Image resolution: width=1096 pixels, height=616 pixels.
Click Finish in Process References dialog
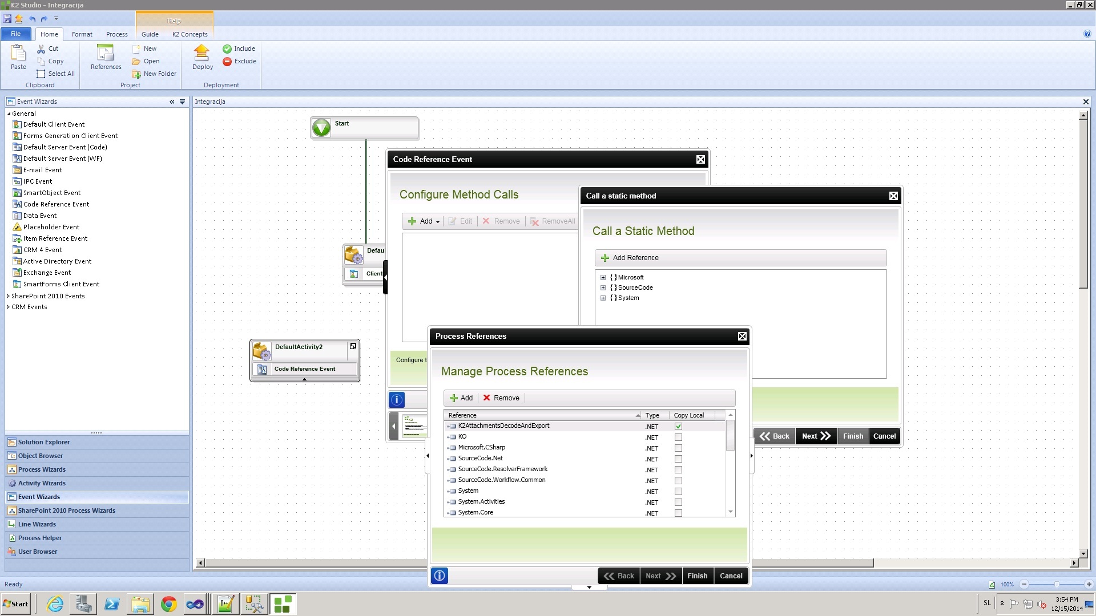[x=697, y=576]
